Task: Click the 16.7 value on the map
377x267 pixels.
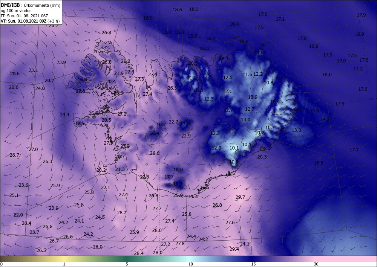Action: point(161,124)
